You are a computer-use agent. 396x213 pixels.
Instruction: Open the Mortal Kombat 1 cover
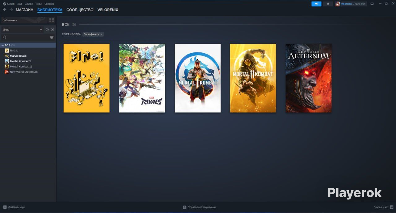[198, 78]
